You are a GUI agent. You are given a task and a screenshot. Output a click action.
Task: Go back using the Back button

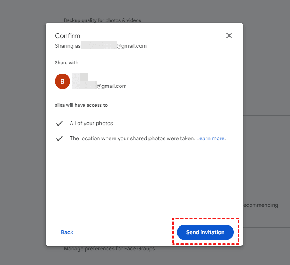tap(67, 232)
